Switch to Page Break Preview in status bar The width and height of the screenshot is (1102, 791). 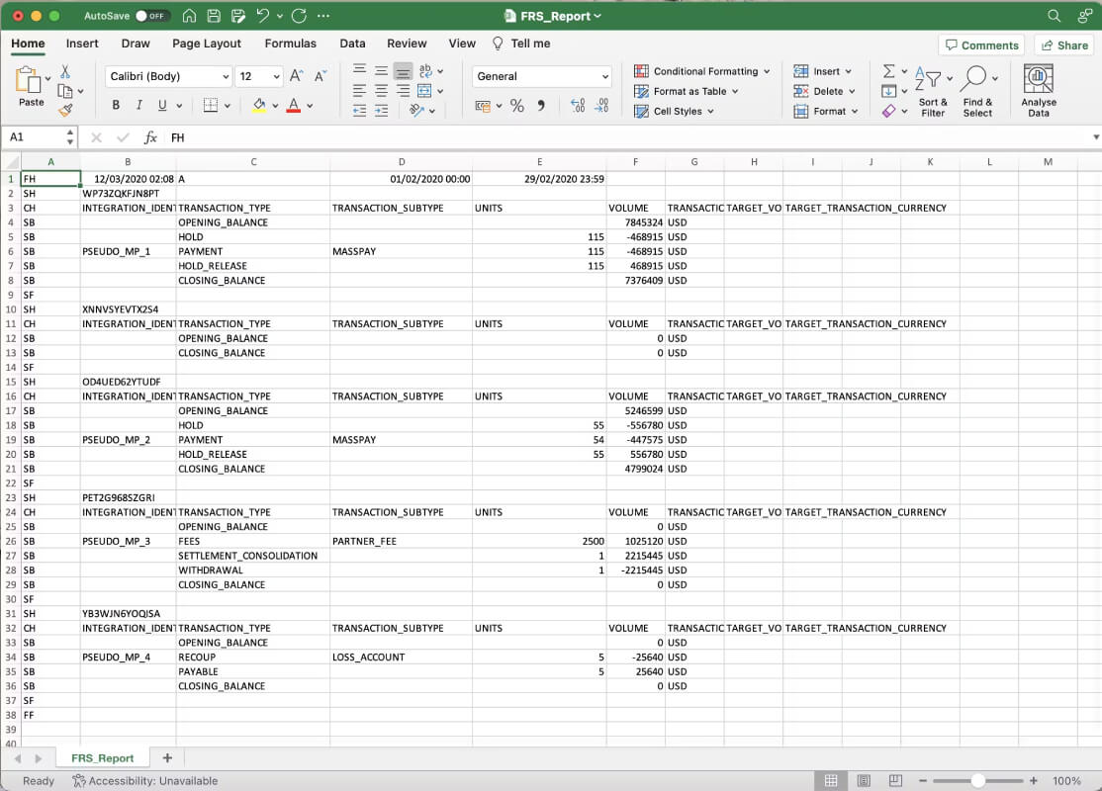pos(895,780)
